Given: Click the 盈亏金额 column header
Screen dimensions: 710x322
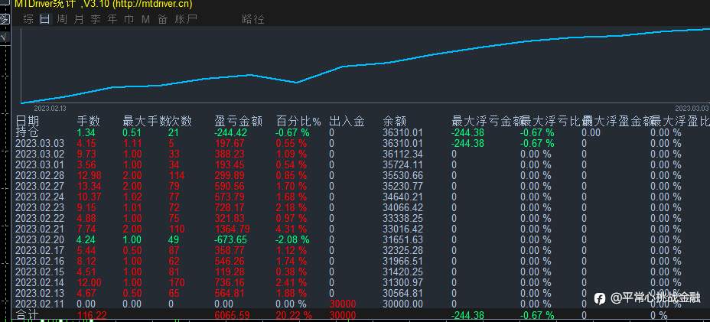Looking at the screenshot, I should [x=239, y=122].
